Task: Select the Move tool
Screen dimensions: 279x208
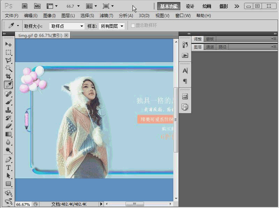Action: pos(8,44)
